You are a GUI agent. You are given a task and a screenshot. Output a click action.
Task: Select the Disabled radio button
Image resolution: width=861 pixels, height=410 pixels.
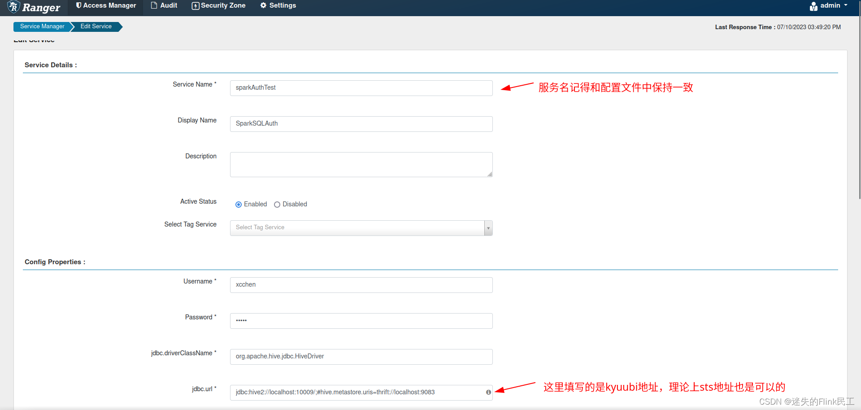pyautogui.click(x=277, y=205)
